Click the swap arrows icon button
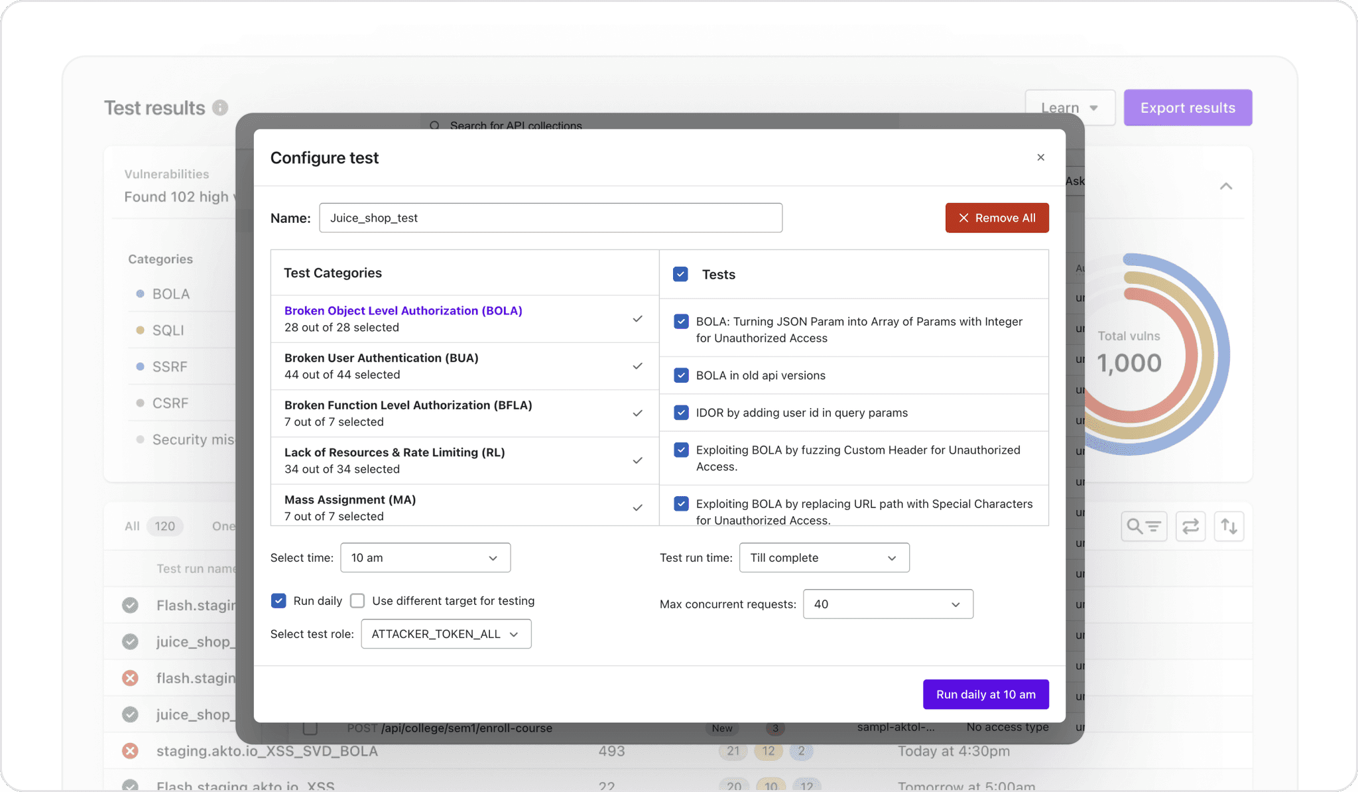 pyautogui.click(x=1190, y=526)
